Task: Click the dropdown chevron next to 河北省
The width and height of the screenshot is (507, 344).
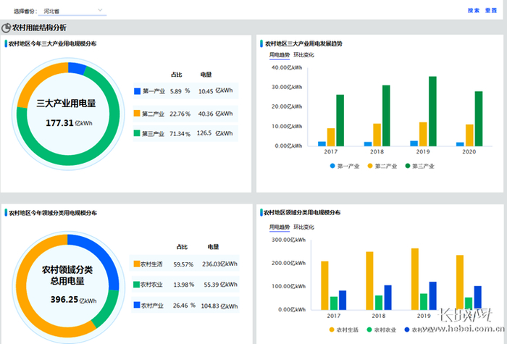Action: click(100, 10)
